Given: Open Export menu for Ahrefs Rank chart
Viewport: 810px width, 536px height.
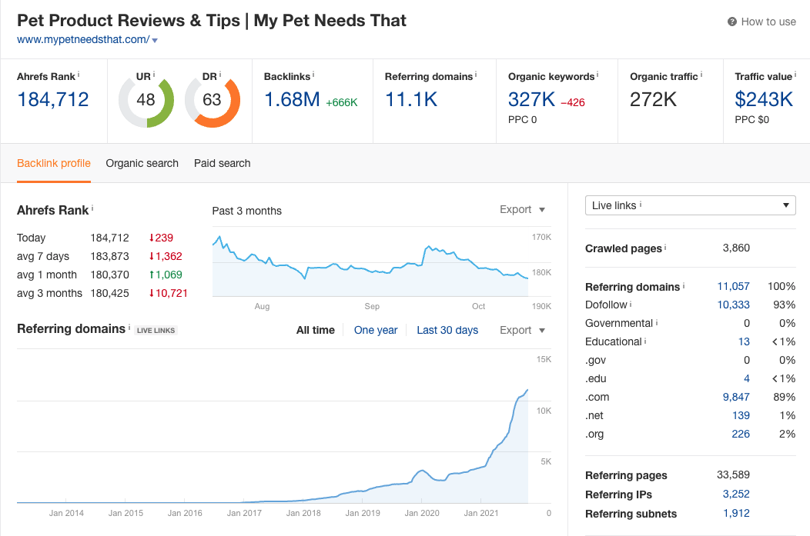Looking at the screenshot, I should click(522, 209).
